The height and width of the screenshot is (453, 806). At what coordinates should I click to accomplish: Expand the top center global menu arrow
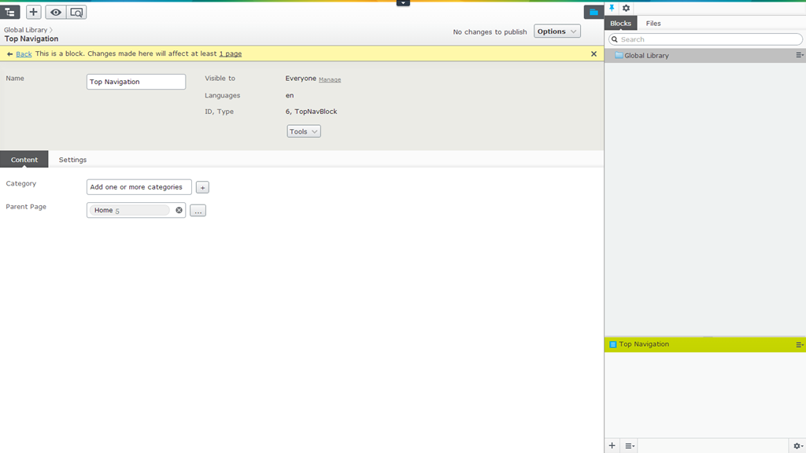coord(403,3)
